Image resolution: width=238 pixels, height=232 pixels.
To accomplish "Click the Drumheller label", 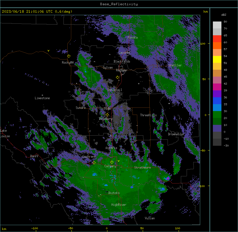I will pos(176,134).
